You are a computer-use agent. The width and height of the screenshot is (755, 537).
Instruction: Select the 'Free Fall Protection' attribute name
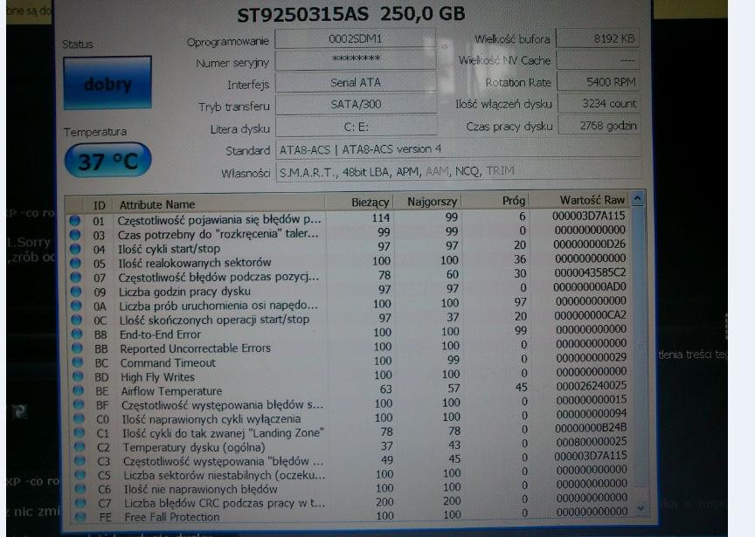pos(172,517)
